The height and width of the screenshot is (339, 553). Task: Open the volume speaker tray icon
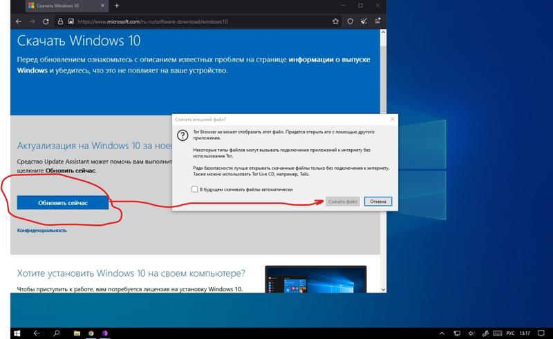point(471,333)
